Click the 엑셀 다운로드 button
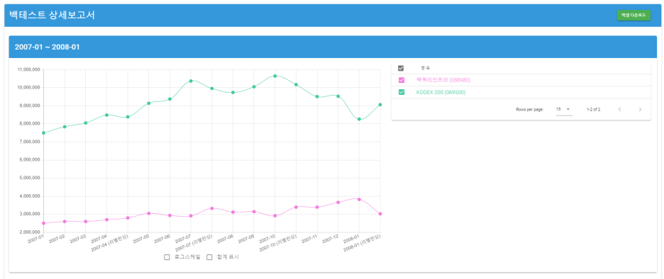 coord(633,15)
